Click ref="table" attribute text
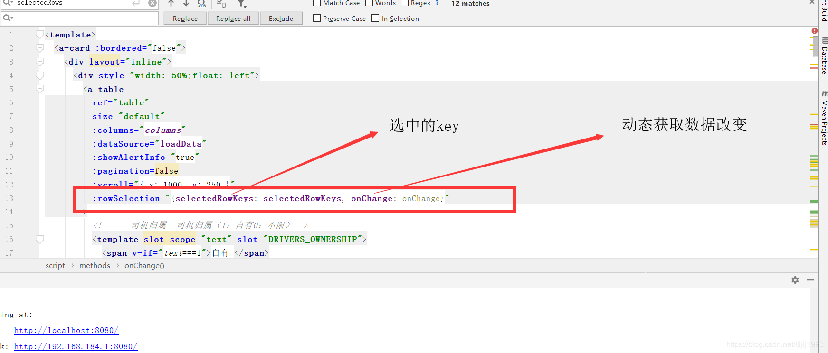Viewport: 828px width, 353px height. [121, 102]
